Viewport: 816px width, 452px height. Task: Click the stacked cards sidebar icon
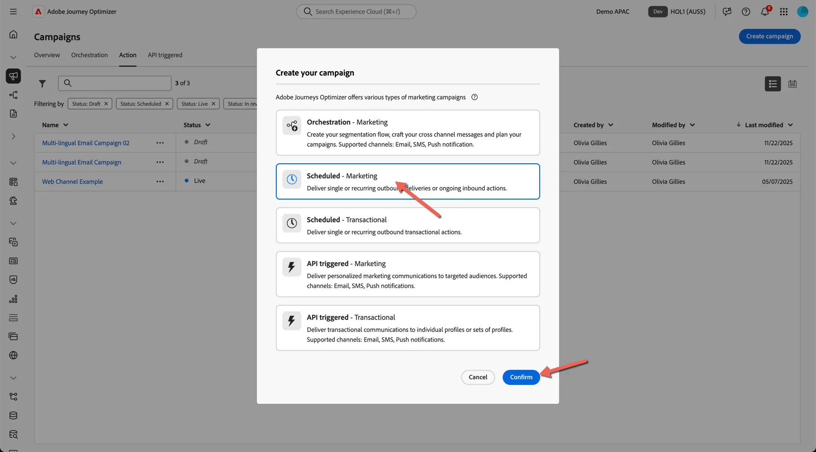click(13, 336)
